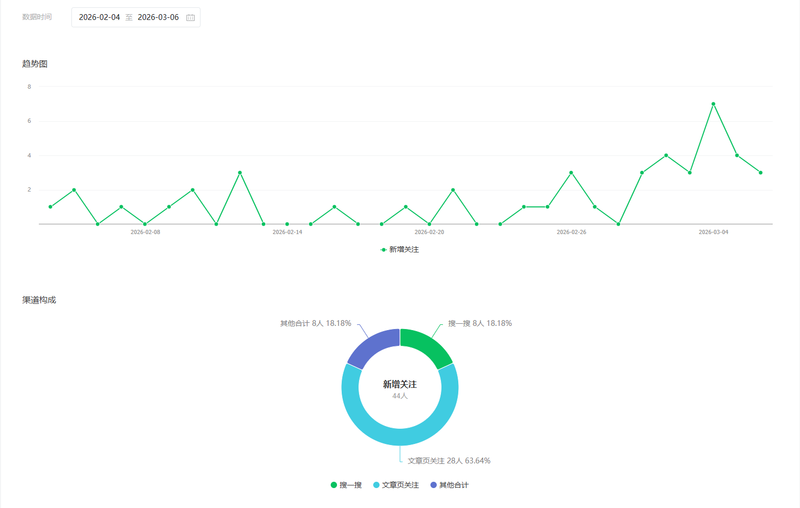
Task: Click the peak data point valued 7
Action: [x=713, y=104]
